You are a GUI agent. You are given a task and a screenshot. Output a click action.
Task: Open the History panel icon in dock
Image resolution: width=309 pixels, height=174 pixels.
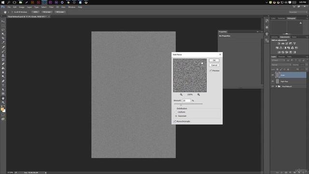coord(267,21)
